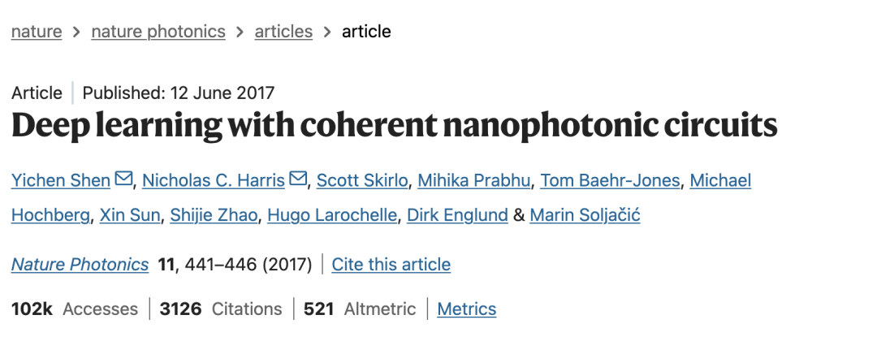877x354 pixels.
Task: View Marin Soljačić author details
Action: (x=585, y=216)
